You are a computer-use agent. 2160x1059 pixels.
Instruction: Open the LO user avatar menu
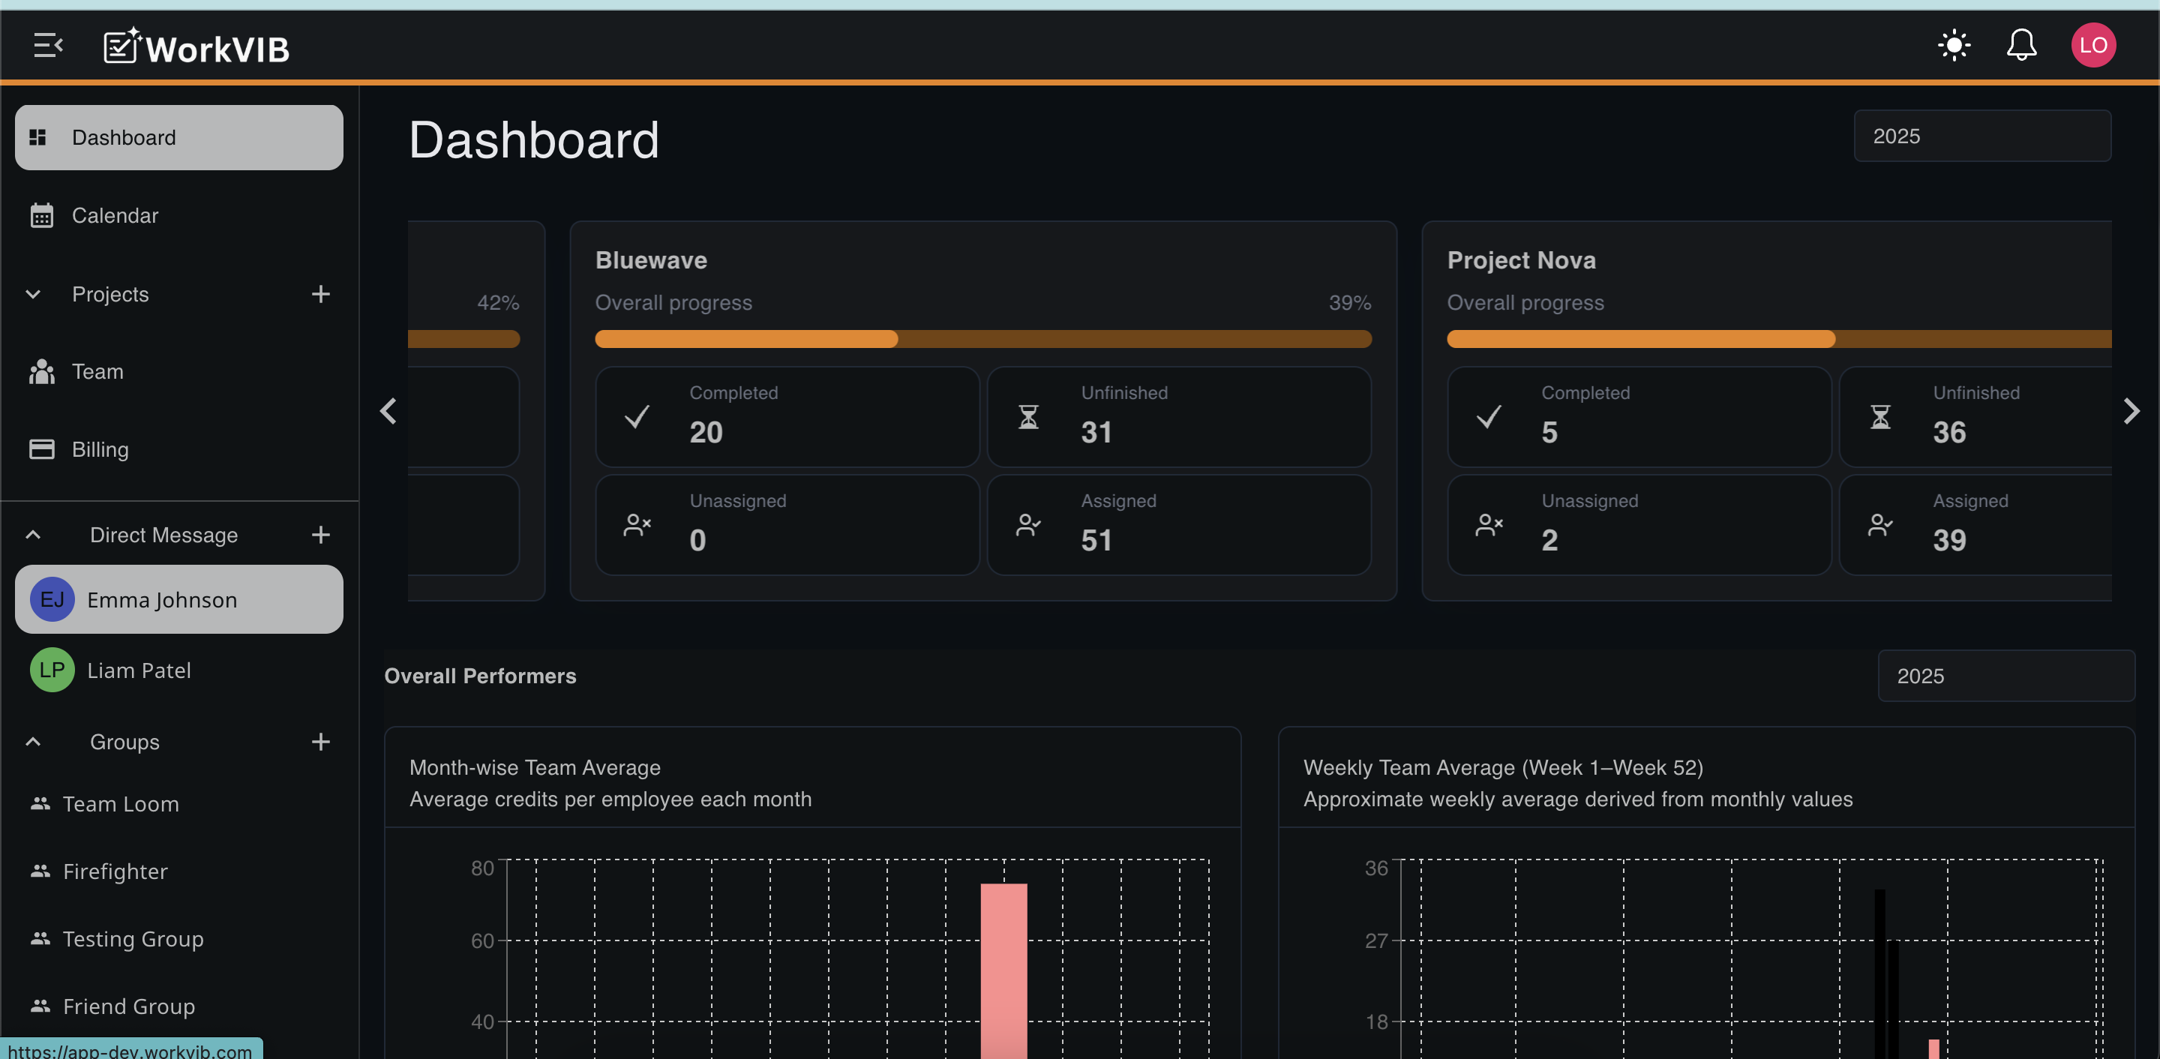click(x=2093, y=45)
